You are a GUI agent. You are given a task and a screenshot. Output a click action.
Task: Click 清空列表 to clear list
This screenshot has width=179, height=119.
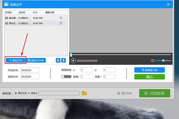pyautogui.click(x=125, y=93)
